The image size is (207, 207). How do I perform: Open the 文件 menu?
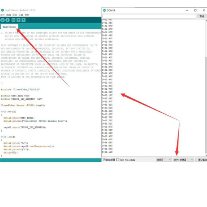coord(2,15)
